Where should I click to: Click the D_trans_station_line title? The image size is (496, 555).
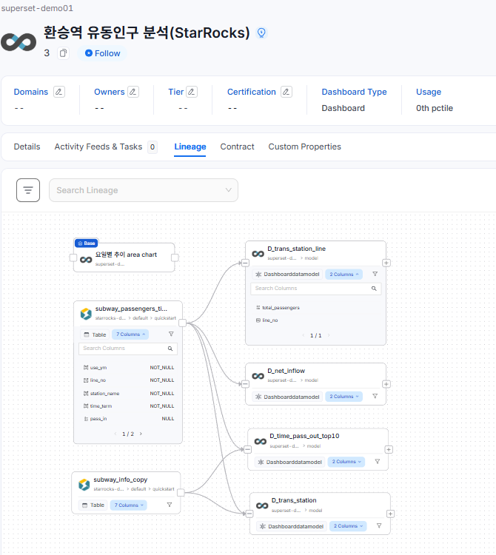297,249
